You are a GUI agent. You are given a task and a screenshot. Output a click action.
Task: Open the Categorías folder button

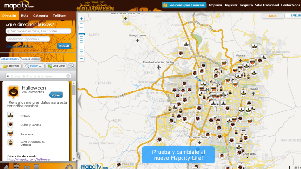tap(11, 66)
